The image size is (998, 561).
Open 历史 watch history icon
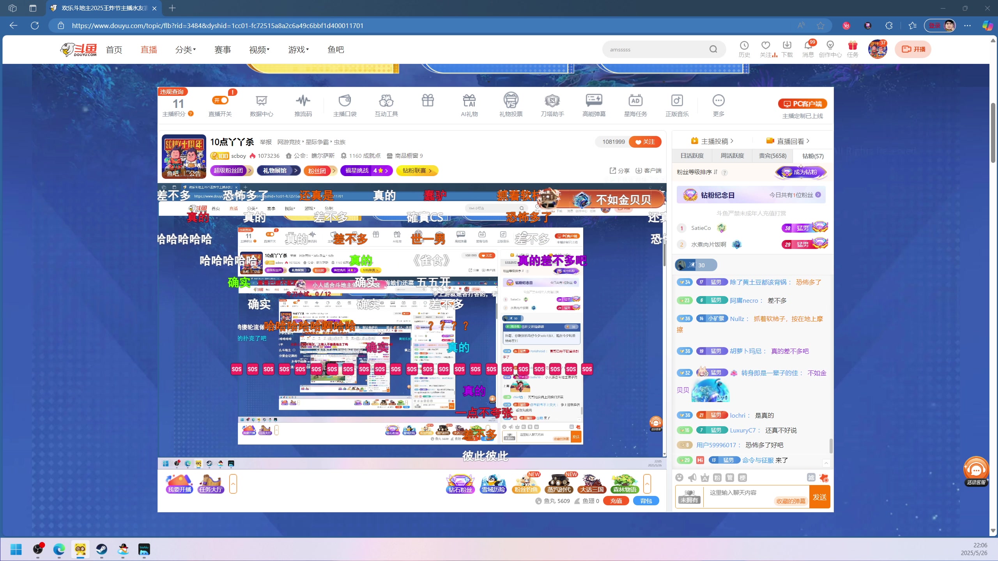[x=744, y=49]
